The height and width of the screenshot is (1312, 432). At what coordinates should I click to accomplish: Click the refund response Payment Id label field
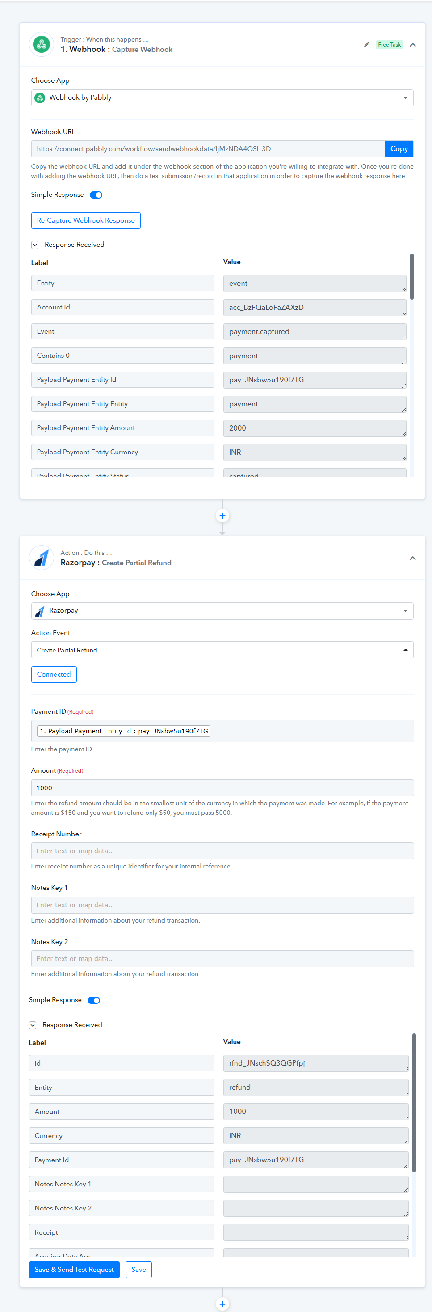tap(122, 1160)
